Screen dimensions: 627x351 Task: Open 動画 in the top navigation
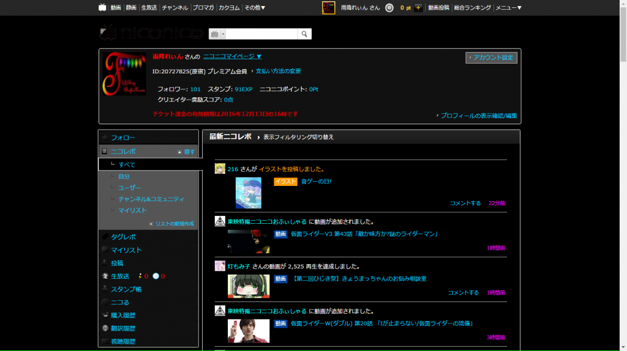[x=116, y=7]
